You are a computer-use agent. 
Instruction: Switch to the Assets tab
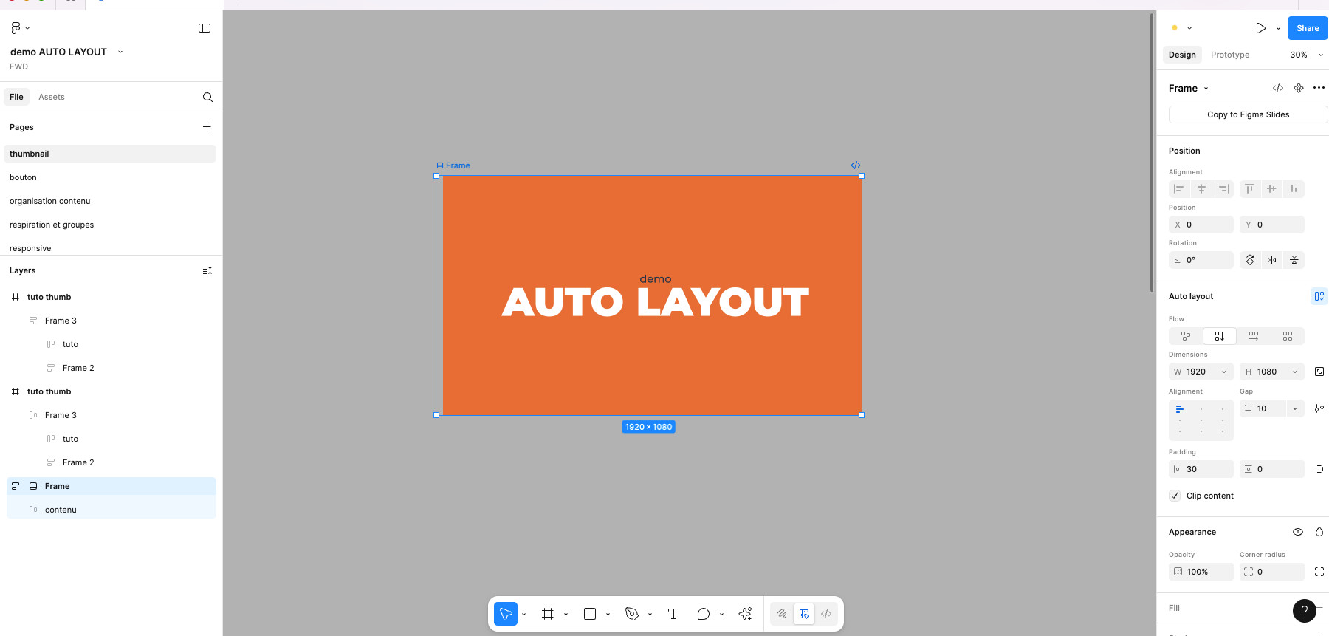(x=52, y=97)
